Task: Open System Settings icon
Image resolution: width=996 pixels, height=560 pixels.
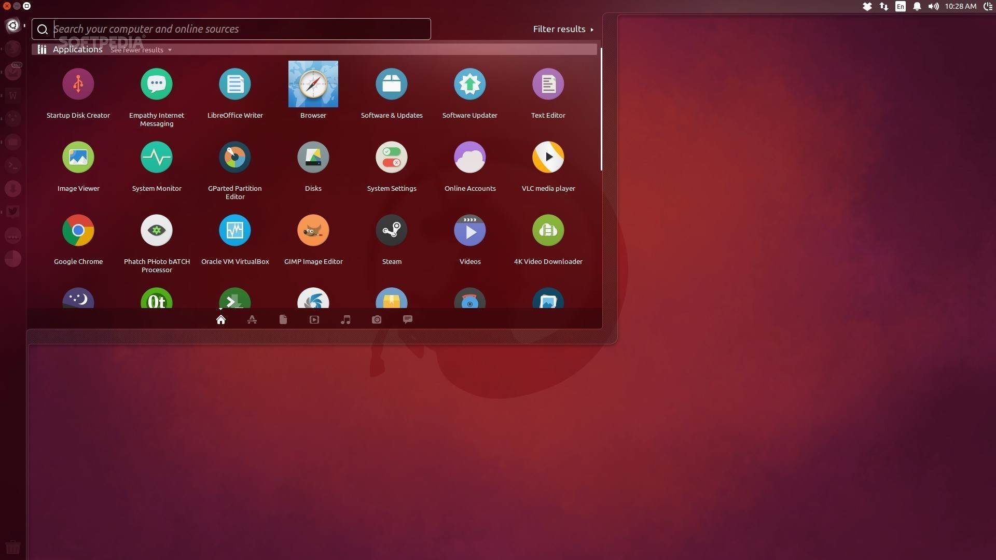Action: click(392, 158)
